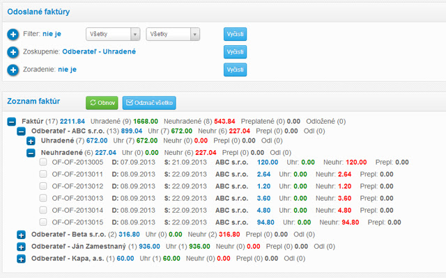Click the date D: 07.09.2013
The height and width of the screenshot is (278, 446).
133,162
